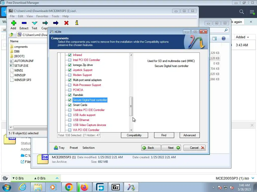
Task: Uncheck Smart Cards checkbox
Action: point(70,105)
